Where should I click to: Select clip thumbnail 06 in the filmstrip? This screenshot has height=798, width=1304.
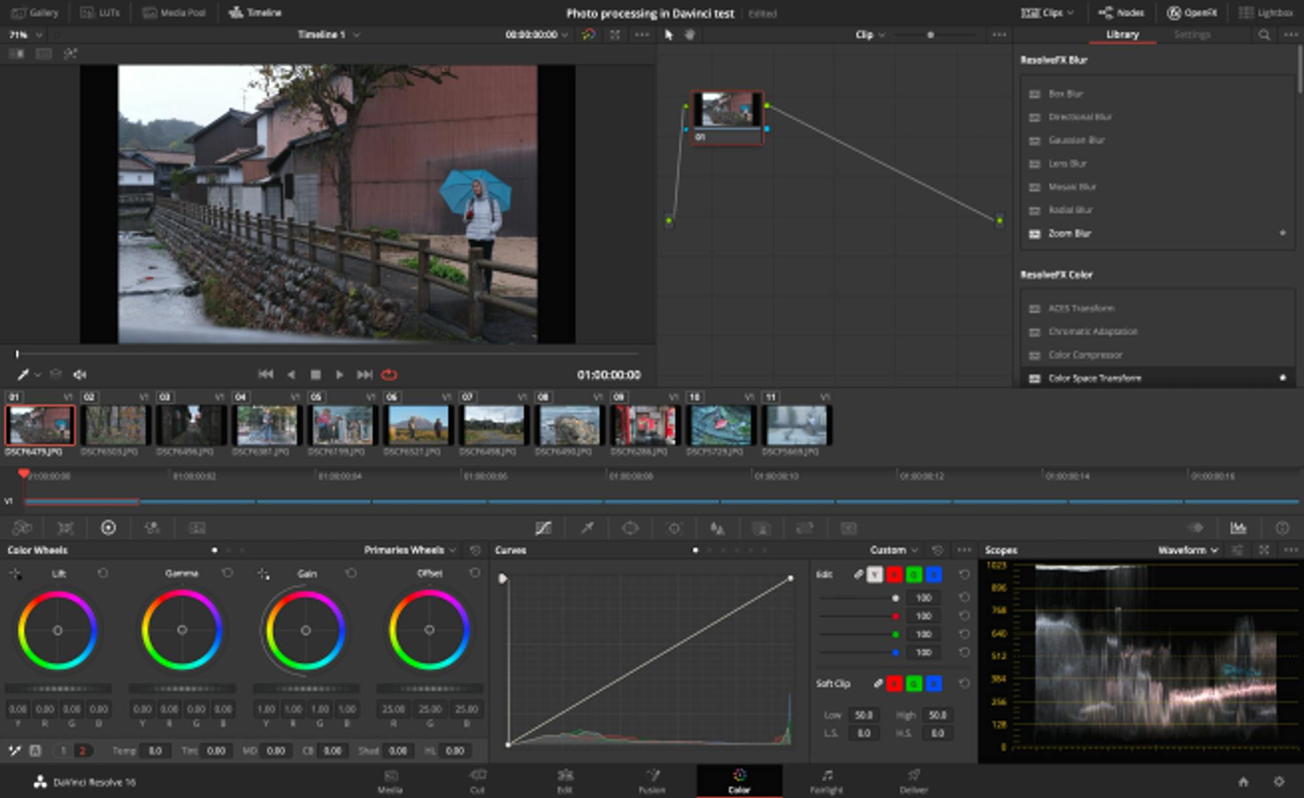(x=418, y=424)
